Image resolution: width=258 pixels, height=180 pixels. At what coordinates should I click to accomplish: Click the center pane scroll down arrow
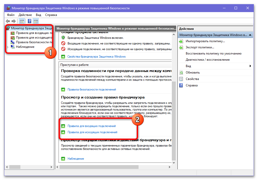click(x=174, y=163)
